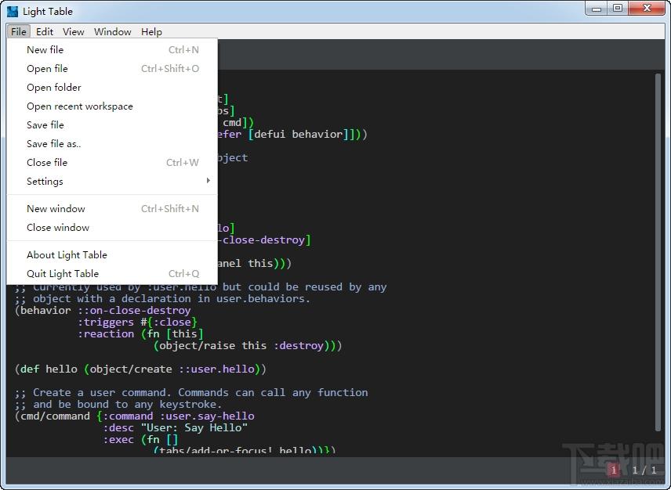Viewport: 671px width, 490px height.
Task: Select Close file menu entry
Action: click(112, 163)
